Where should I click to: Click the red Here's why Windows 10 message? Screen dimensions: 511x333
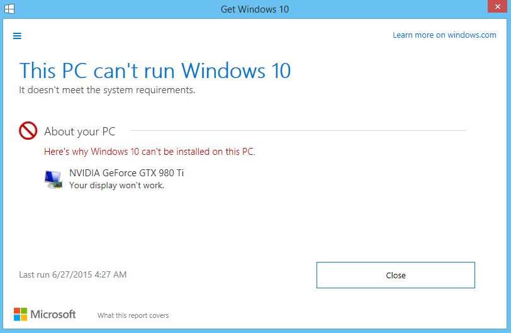point(150,152)
